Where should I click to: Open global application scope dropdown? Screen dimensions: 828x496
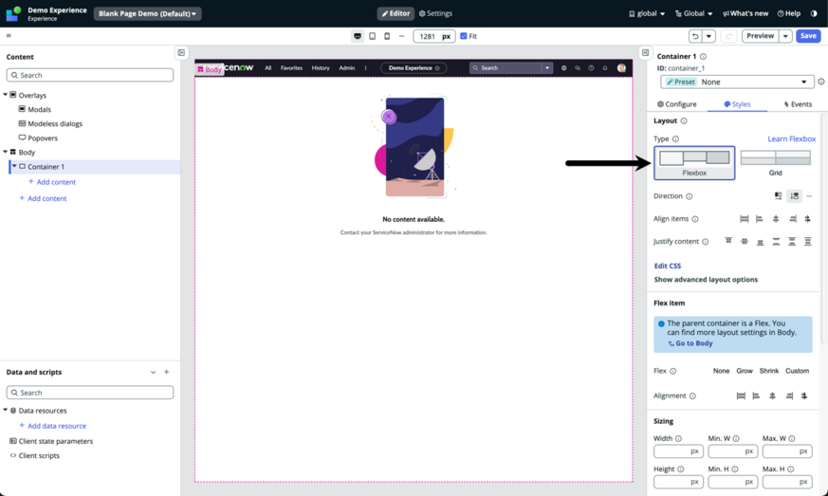click(x=647, y=13)
